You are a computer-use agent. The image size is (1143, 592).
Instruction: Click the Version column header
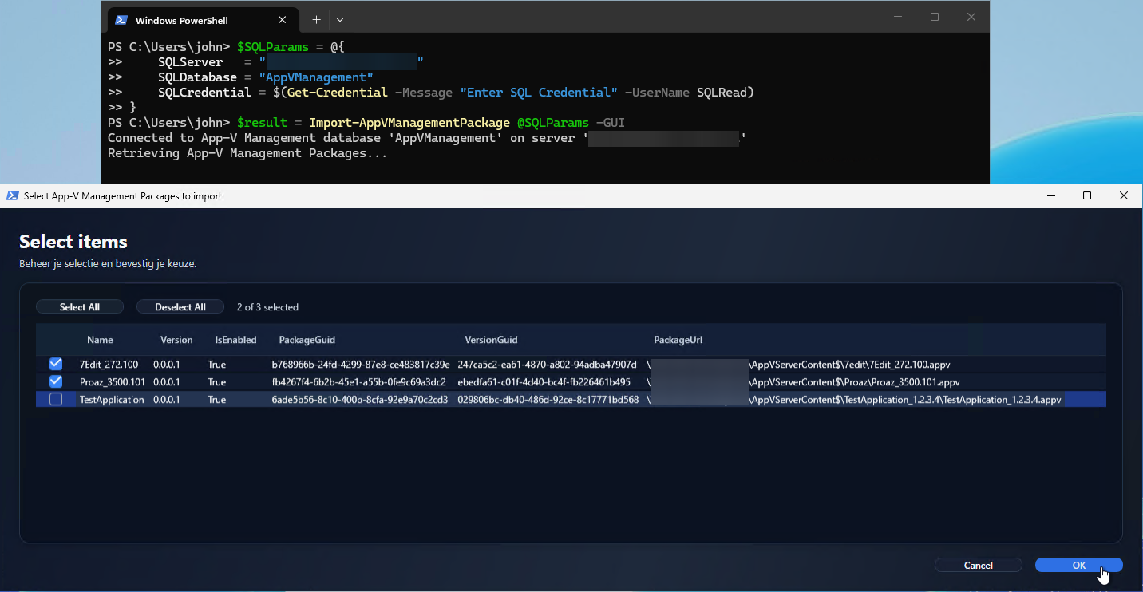click(176, 339)
